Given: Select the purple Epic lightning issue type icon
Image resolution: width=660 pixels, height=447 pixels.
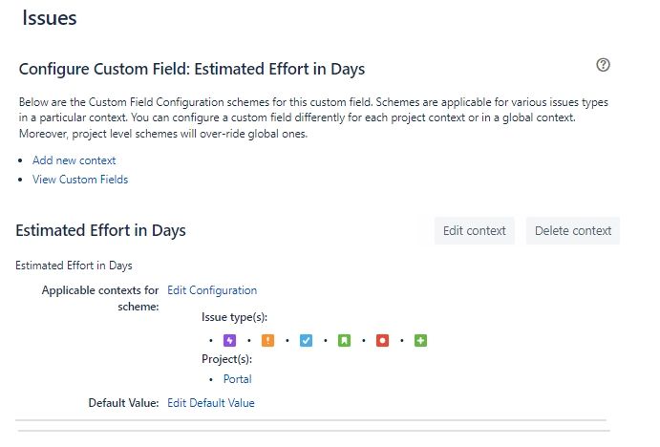Looking at the screenshot, I should pos(229,340).
